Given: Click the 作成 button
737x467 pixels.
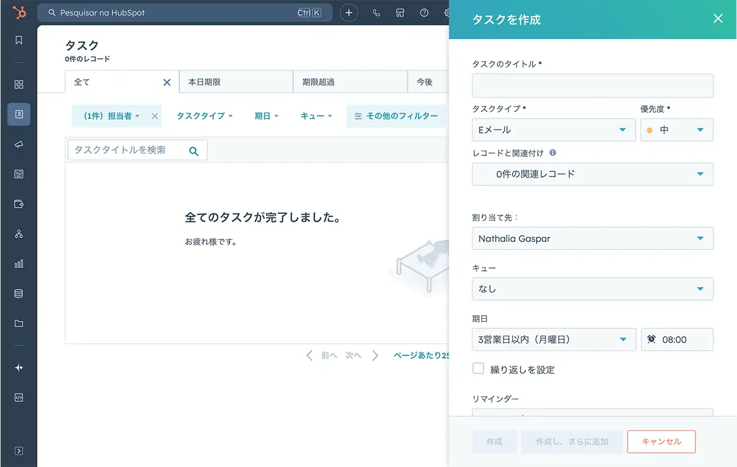Looking at the screenshot, I should [495, 442].
